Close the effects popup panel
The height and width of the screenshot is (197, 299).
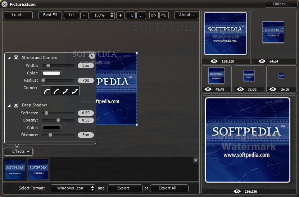pyautogui.click(x=92, y=56)
